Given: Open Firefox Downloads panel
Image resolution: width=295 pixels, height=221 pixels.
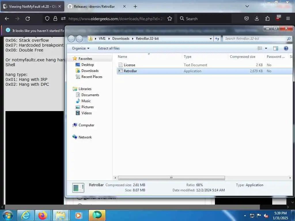Looking at the screenshot, I should pos(257,18).
